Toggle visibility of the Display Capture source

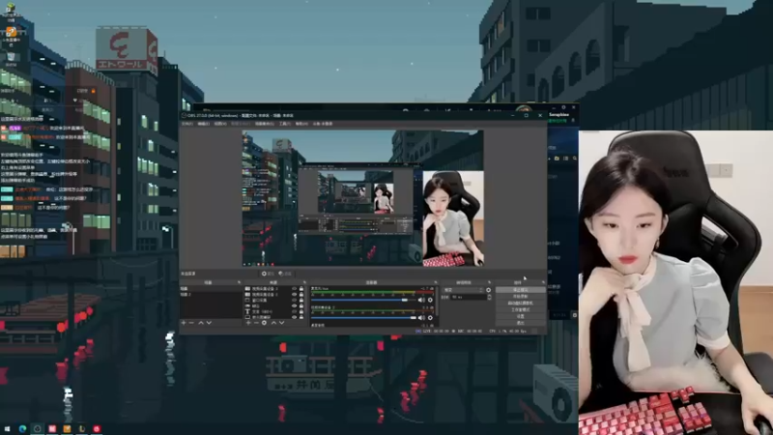point(295,317)
